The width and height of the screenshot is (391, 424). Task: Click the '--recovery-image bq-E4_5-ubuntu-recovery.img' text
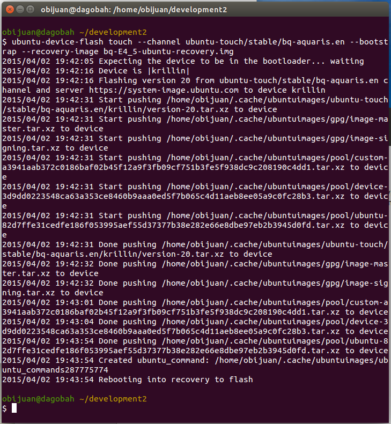tap(128, 51)
